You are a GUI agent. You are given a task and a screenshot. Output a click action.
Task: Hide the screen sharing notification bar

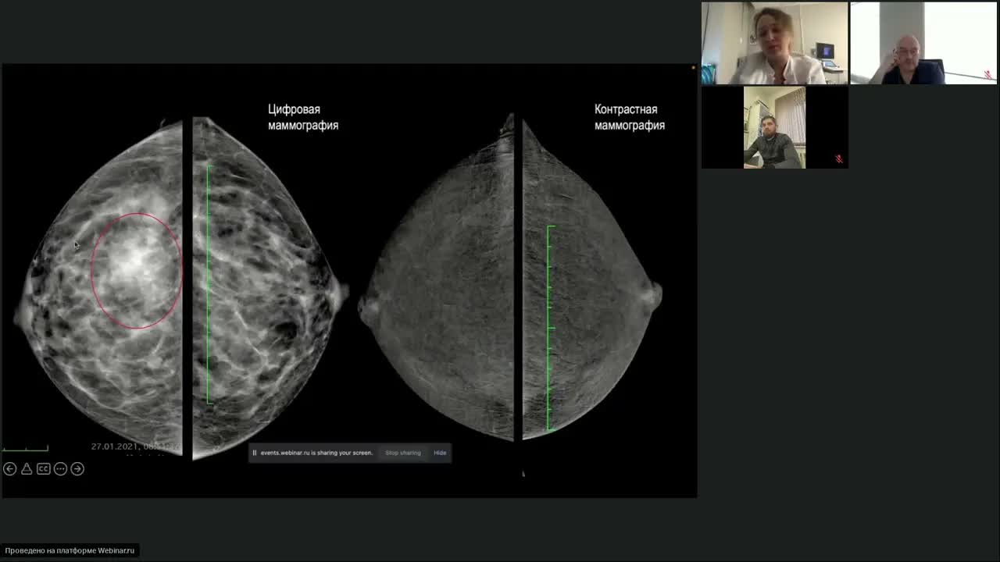point(440,453)
